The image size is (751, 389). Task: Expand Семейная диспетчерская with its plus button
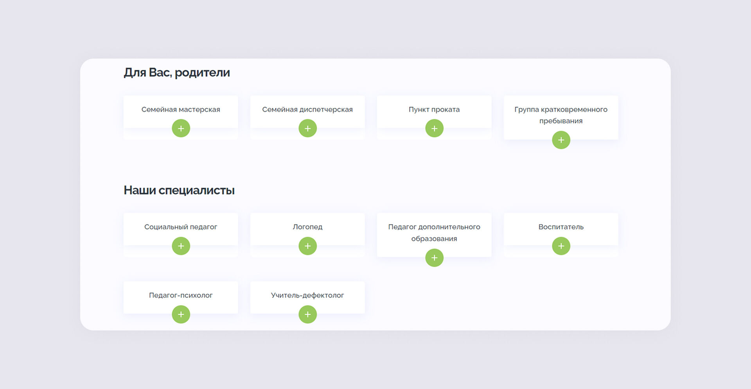pyautogui.click(x=307, y=128)
